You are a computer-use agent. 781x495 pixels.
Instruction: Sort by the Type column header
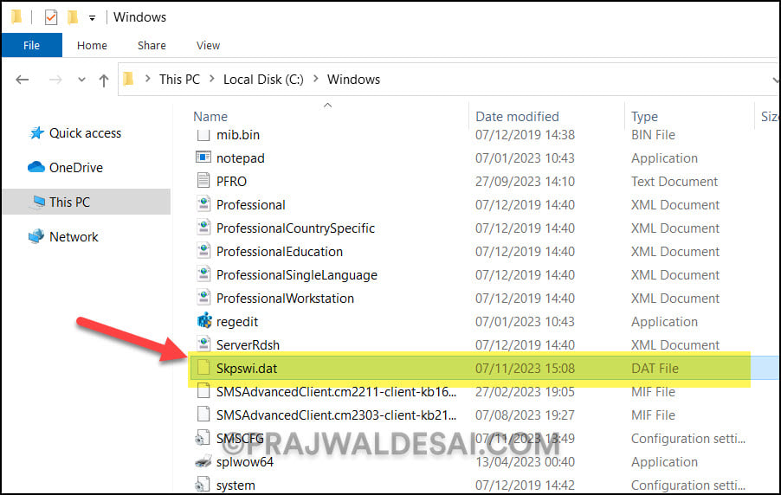(x=644, y=117)
